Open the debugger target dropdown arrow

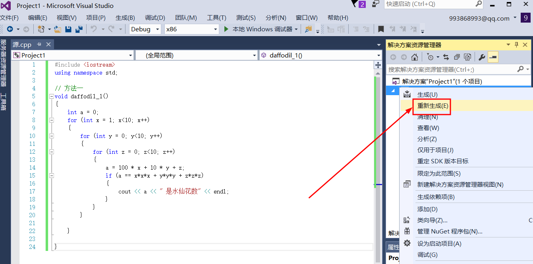(x=296, y=29)
